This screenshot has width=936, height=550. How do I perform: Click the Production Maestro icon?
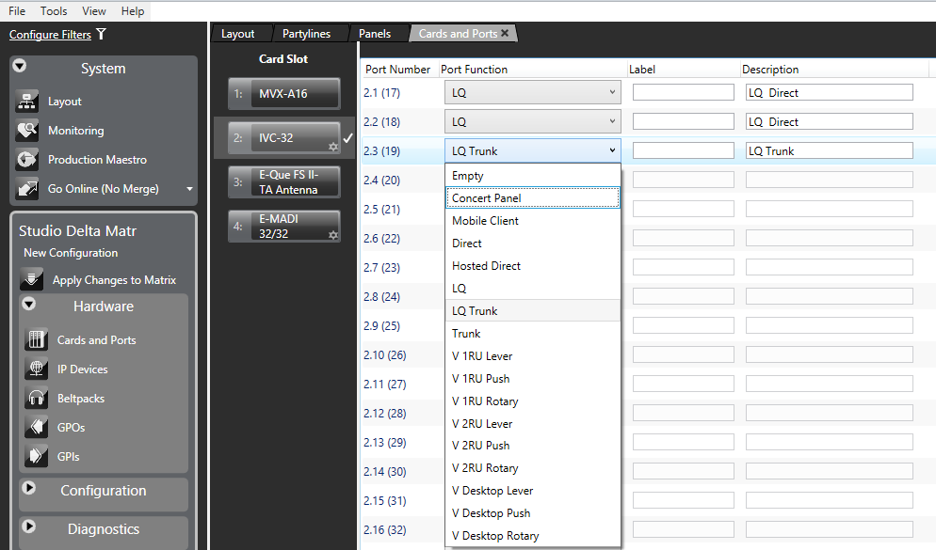27,160
